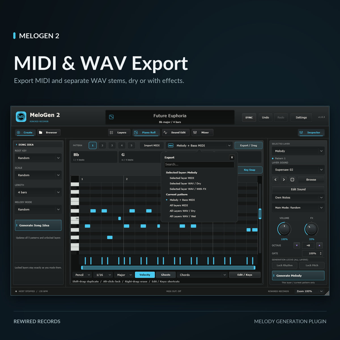Click the Generate Melody button
Viewport: 340px width, 340px height.
(298, 275)
